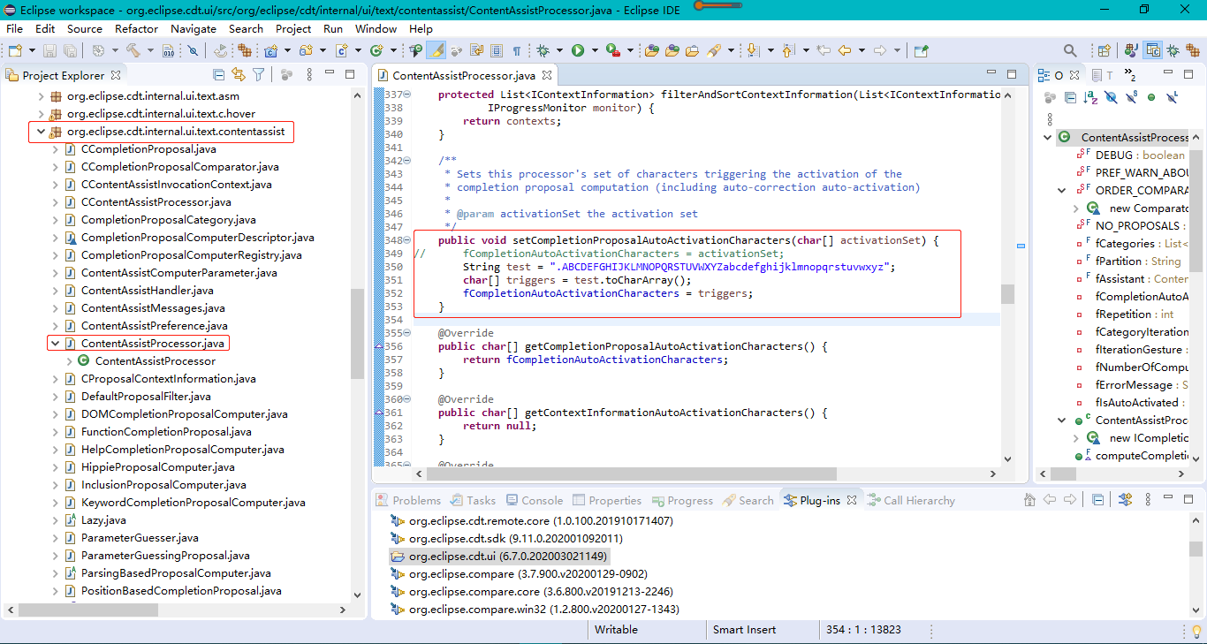Click the green Run button icon

pyautogui.click(x=578, y=50)
